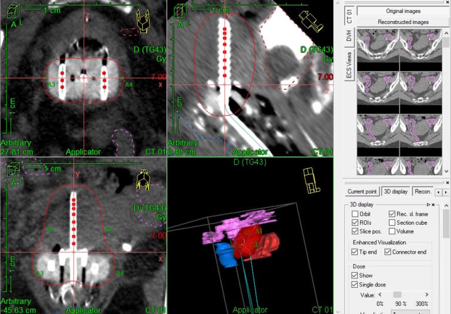451x314 pixels.
Task: Click the 300% maximum dose label
Action: pos(422,303)
